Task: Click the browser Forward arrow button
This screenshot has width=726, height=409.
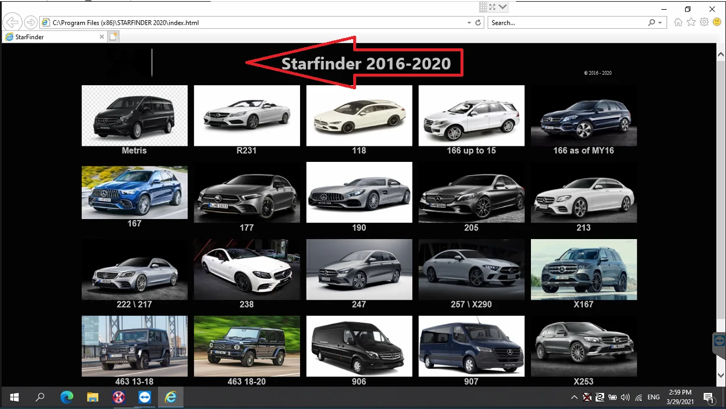Action: 31,22
